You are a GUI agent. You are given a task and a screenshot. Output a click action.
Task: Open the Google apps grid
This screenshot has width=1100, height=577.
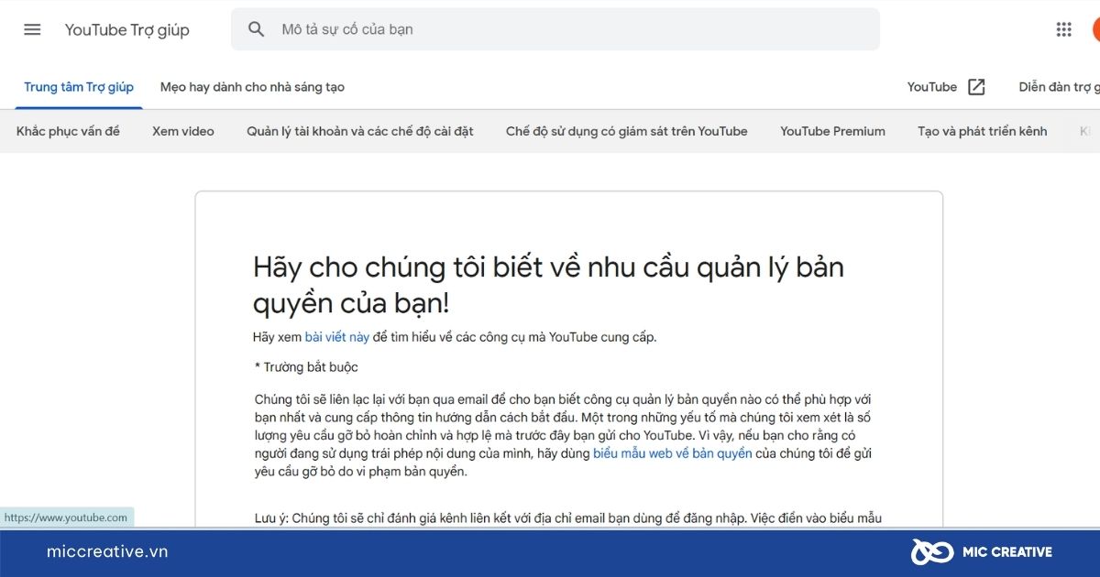click(x=1063, y=28)
